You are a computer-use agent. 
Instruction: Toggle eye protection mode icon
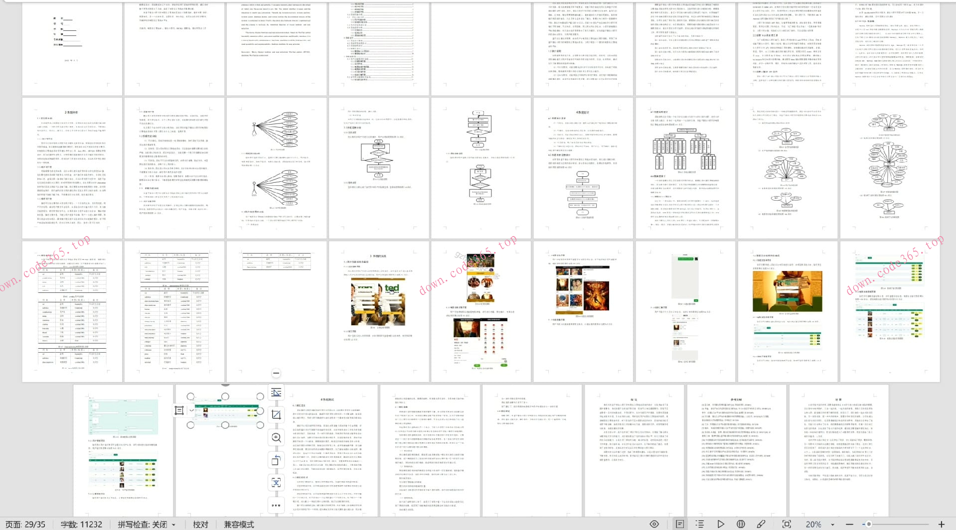pyautogui.click(x=654, y=524)
